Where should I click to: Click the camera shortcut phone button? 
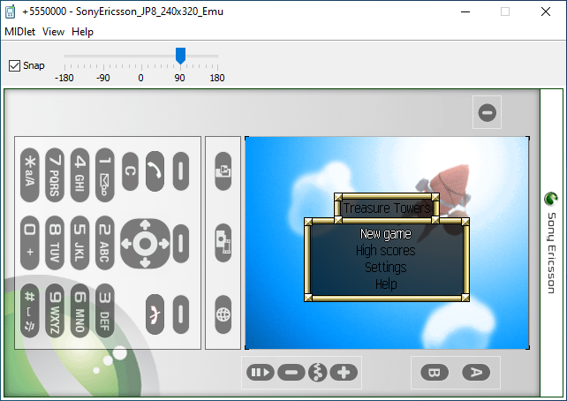pyautogui.click(x=223, y=171)
